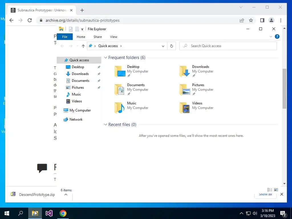Click the new folder quick-access toolbar icon
This screenshot has width=292, height=219.
77,29
